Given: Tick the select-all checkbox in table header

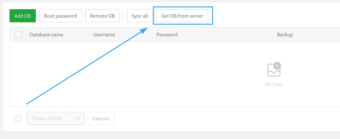Looking at the screenshot, I should 18,34.
